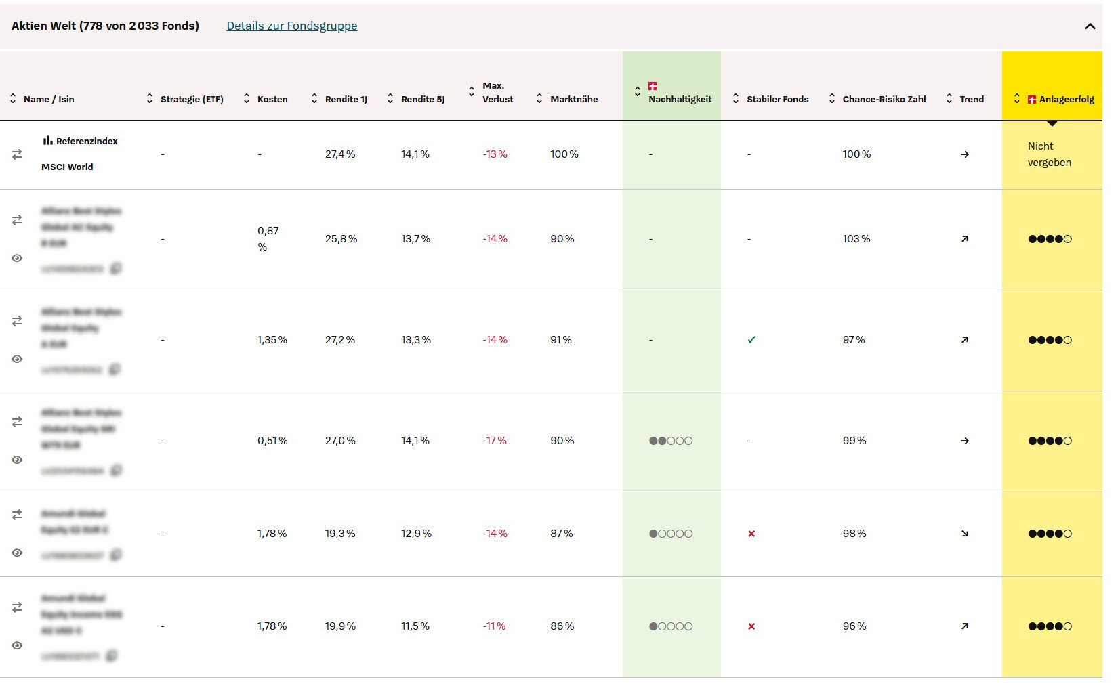Toggle the eye icon for the 0,87 % cost fund
The width and height of the screenshot is (1118, 690).
[17, 258]
